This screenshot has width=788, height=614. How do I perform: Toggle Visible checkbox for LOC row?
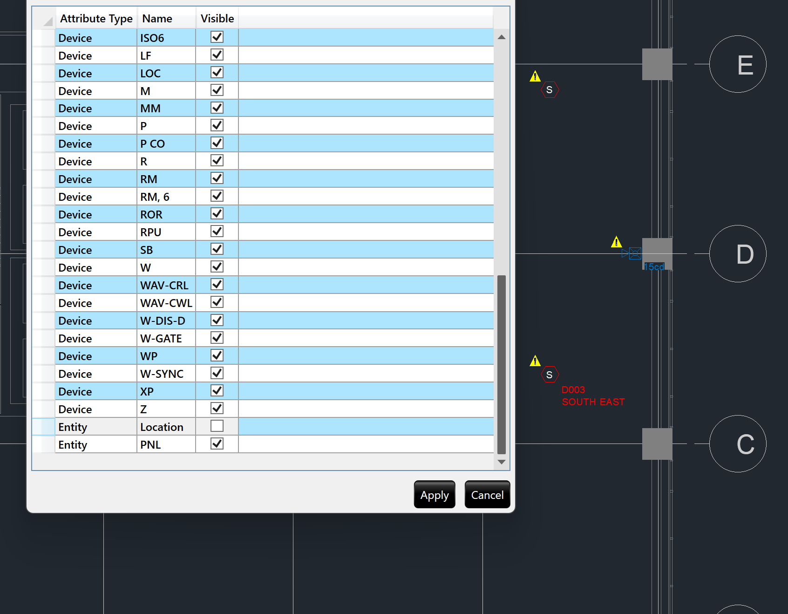[x=217, y=72]
